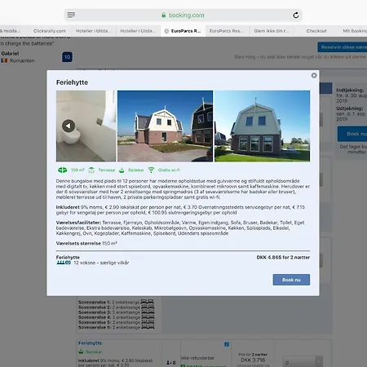Click reviewer name Gabriel

(10, 53)
